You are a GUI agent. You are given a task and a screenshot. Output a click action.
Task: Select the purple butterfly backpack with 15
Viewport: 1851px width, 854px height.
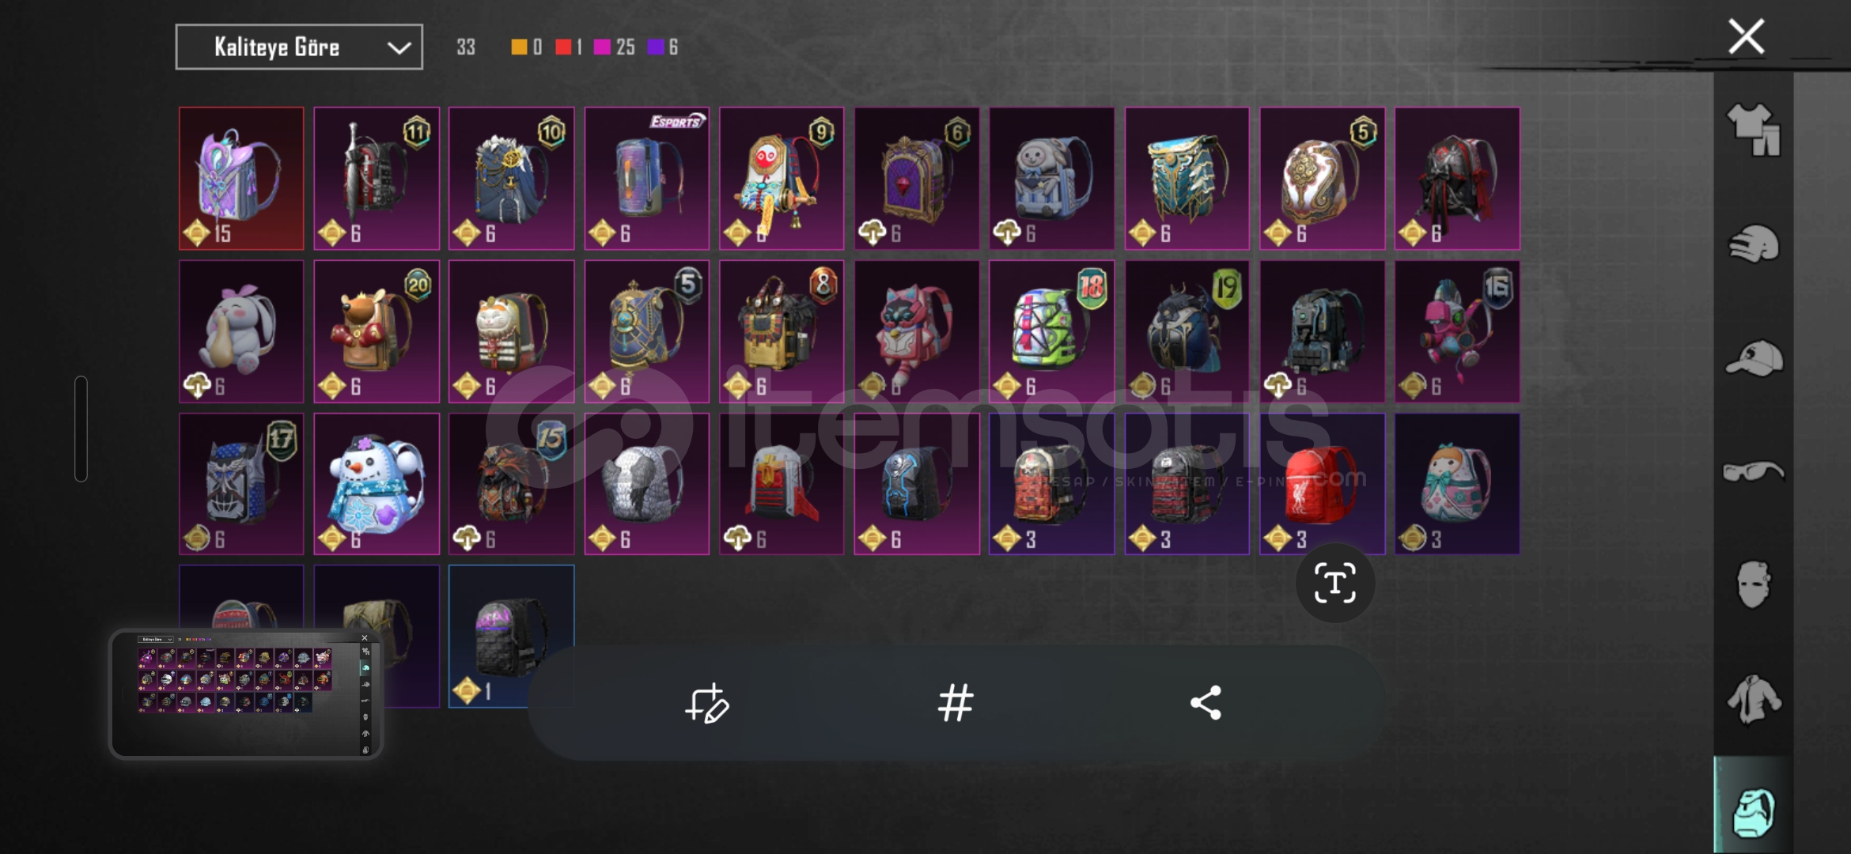[x=241, y=178]
